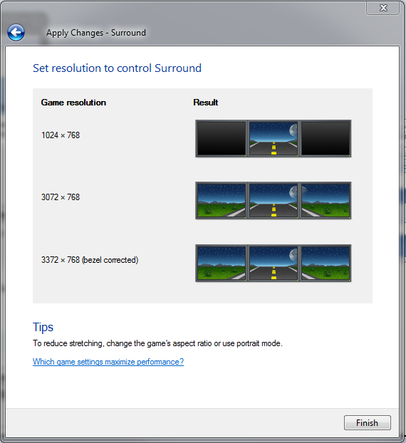Select the 3072 × 768 resolution label
Screen dimensions: 406x443
coord(61,197)
